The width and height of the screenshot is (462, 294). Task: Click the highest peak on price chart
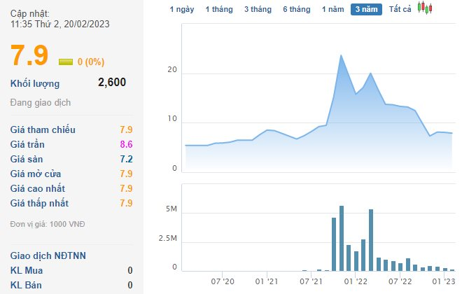(341, 55)
